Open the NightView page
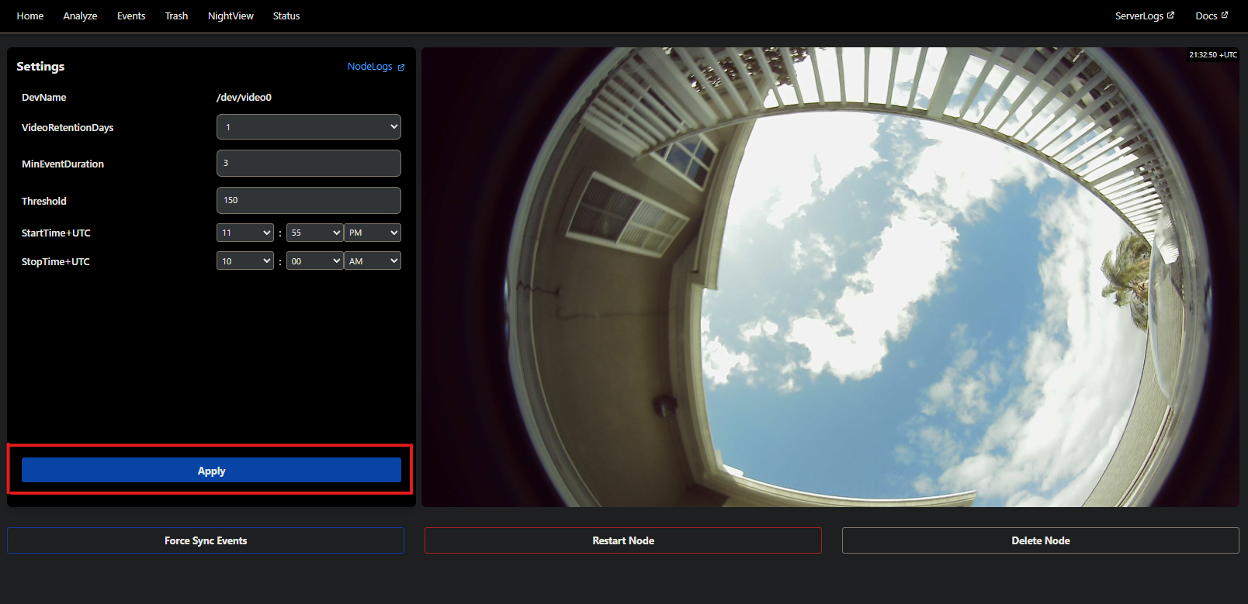This screenshot has height=604, width=1248. (231, 16)
